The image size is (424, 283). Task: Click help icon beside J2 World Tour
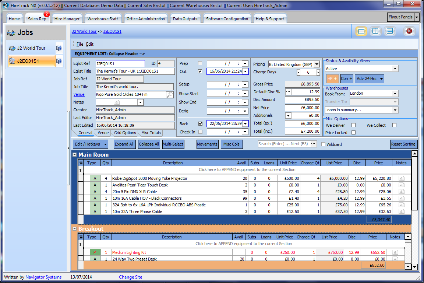click(59, 48)
